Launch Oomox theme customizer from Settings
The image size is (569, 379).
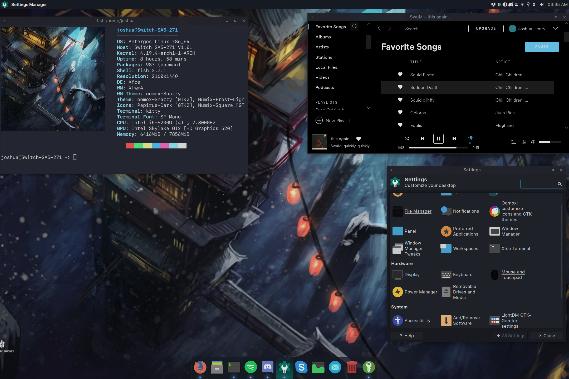[x=511, y=211]
